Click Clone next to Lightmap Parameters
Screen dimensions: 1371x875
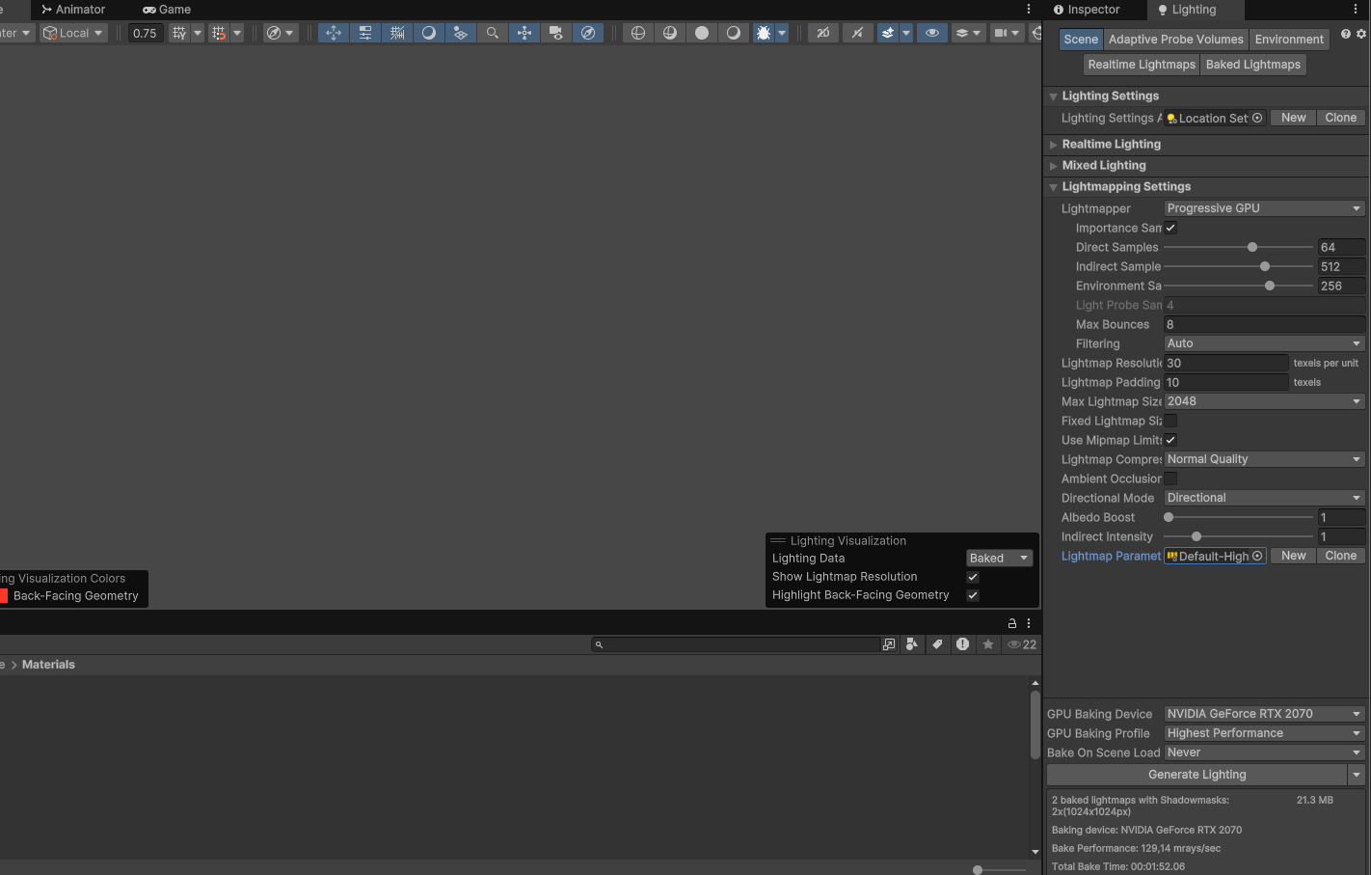[1340, 555]
